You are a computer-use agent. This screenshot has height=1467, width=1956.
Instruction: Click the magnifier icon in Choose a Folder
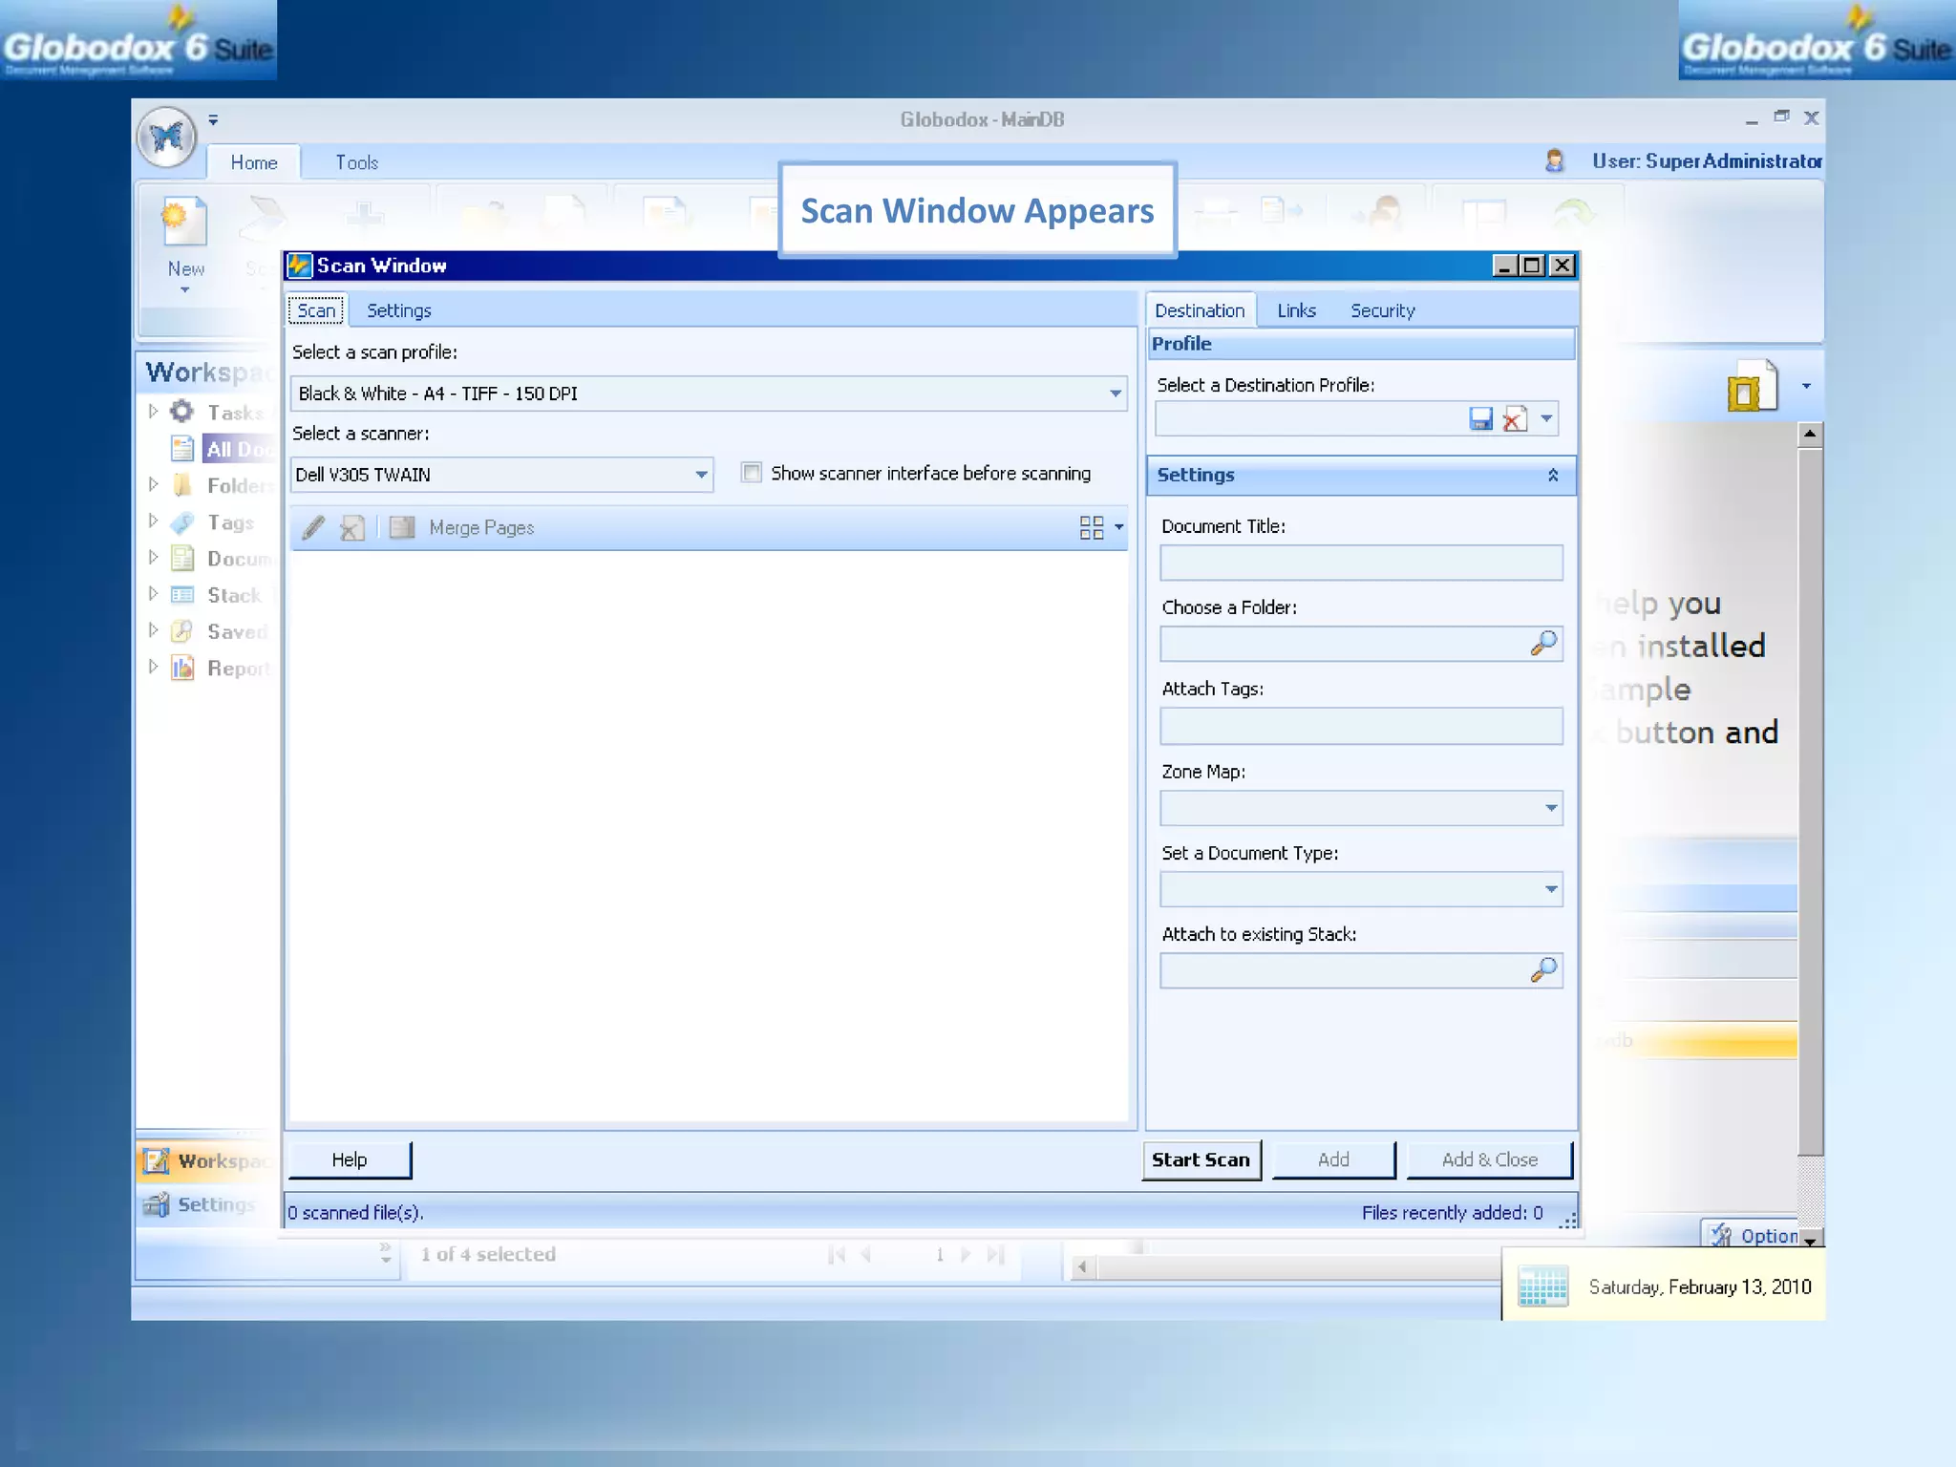click(1543, 644)
